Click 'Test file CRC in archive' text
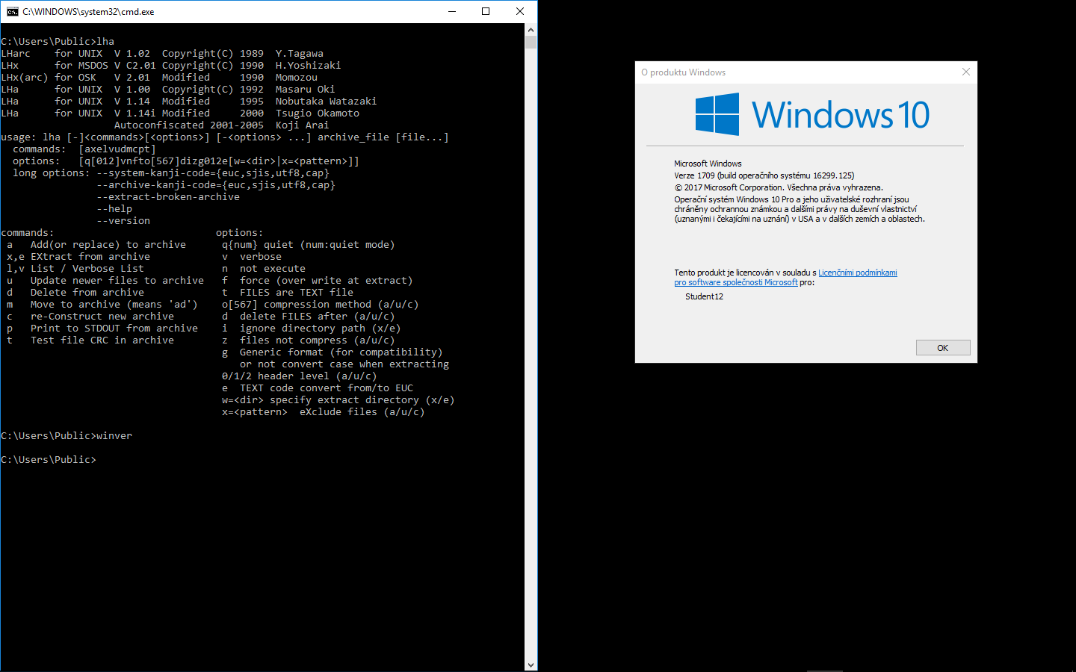Image resolution: width=1076 pixels, height=672 pixels. [102, 340]
